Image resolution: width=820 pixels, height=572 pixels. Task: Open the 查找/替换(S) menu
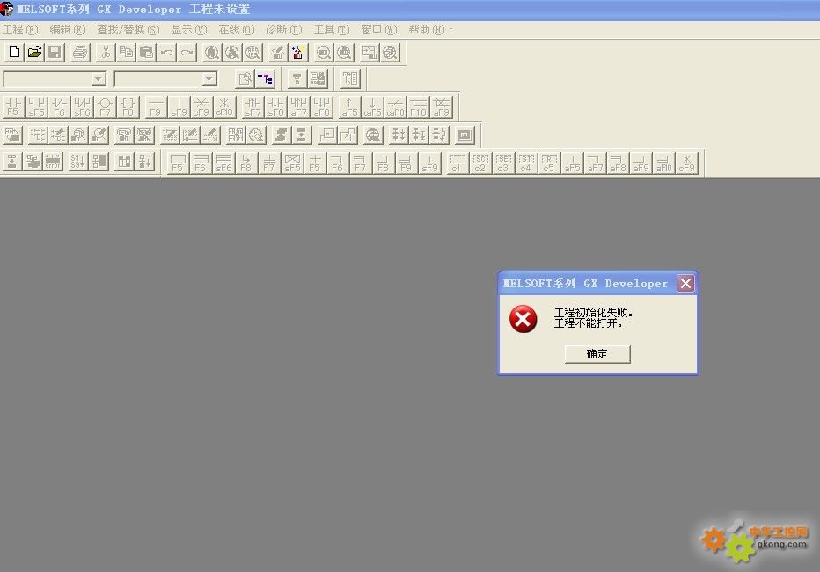point(128,30)
